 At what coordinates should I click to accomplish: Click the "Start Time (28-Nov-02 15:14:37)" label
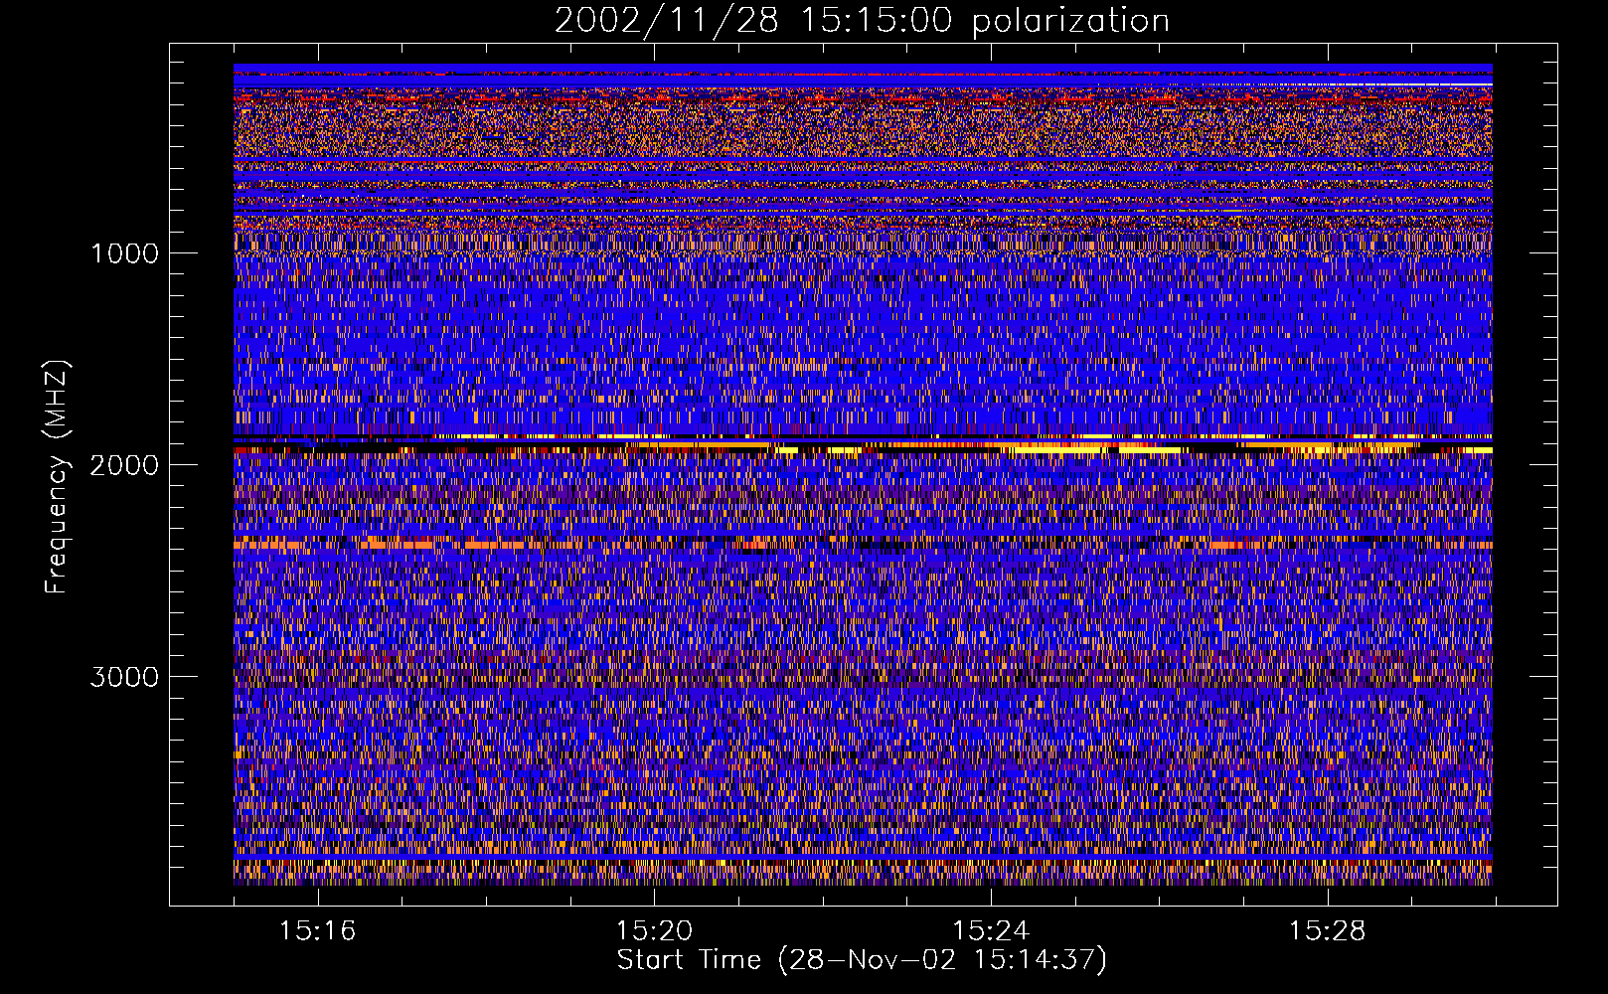(x=862, y=960)
